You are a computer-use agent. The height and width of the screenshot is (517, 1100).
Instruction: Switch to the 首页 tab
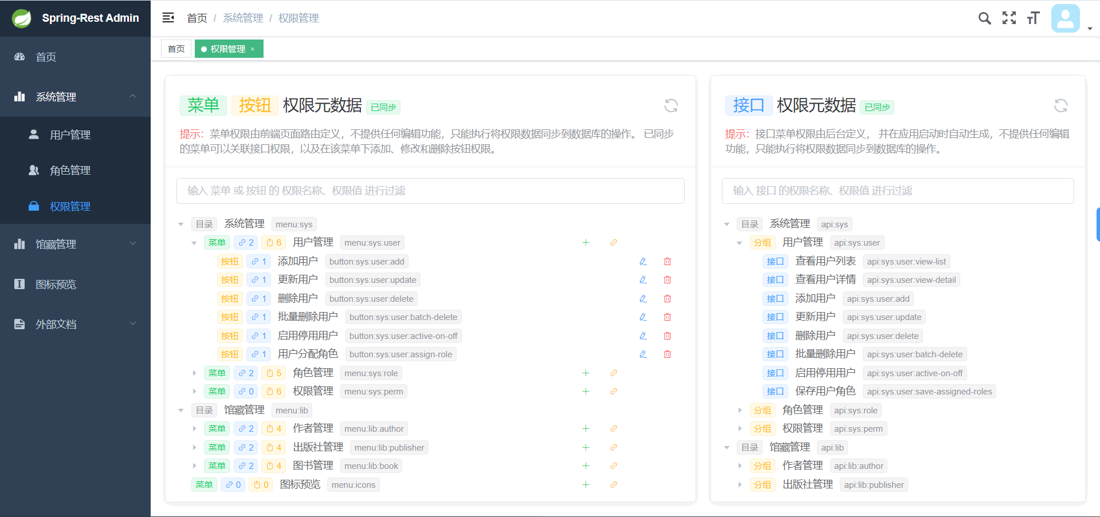[x=176, y=49]
